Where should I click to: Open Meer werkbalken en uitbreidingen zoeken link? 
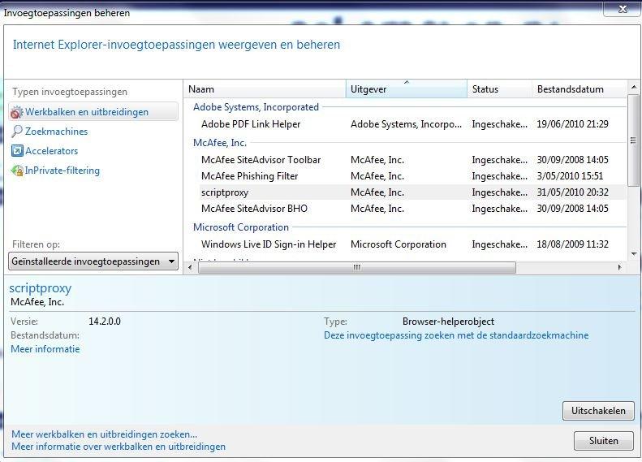click(104, 434)
